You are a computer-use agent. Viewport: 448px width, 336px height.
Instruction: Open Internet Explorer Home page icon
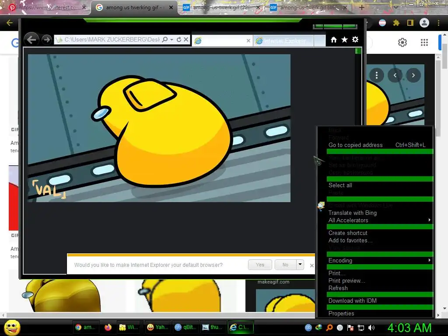click(x=334, y=40)
